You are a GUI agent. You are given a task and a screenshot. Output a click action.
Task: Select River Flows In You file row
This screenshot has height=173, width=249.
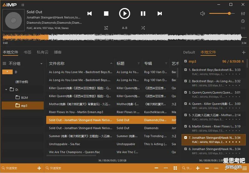pos(111,112)
